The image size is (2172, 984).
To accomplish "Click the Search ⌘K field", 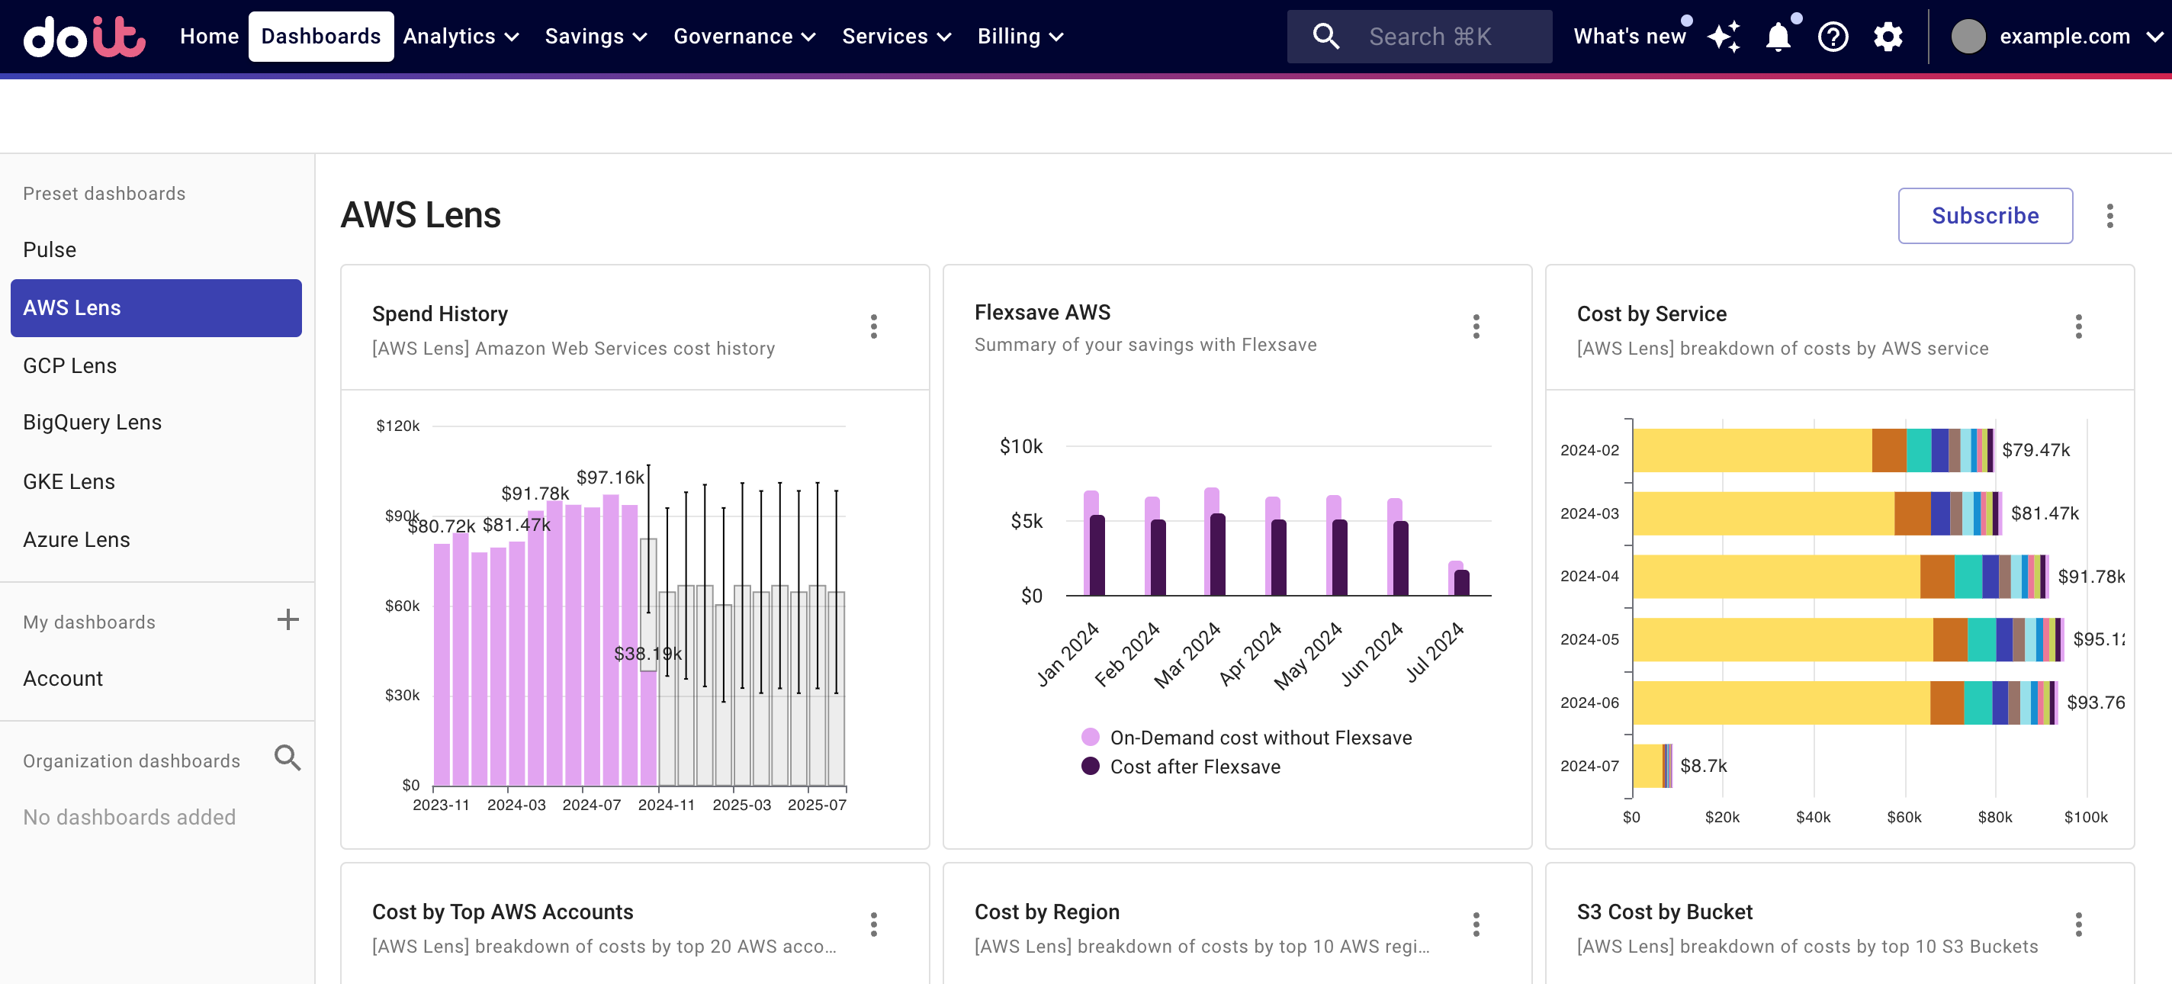I will pos(1419,37).
